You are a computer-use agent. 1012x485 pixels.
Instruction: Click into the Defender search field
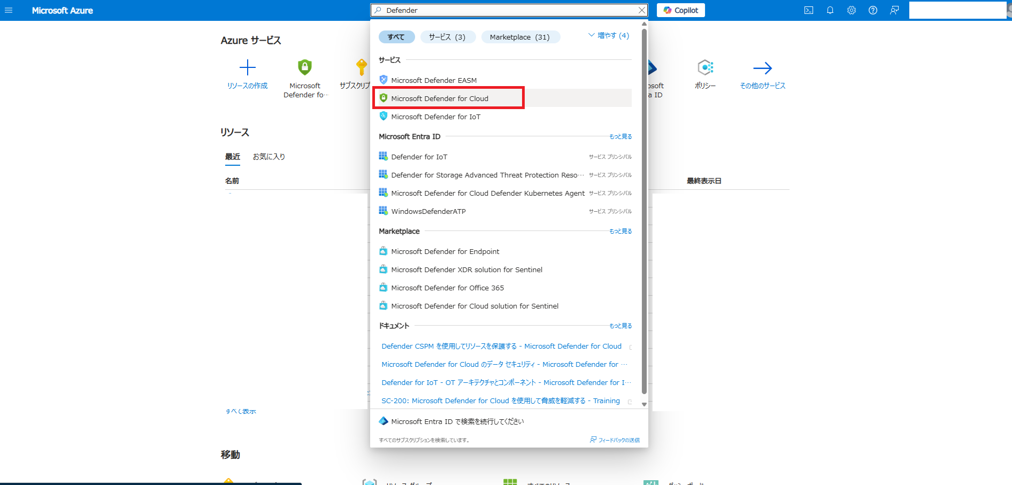point(508,10)
